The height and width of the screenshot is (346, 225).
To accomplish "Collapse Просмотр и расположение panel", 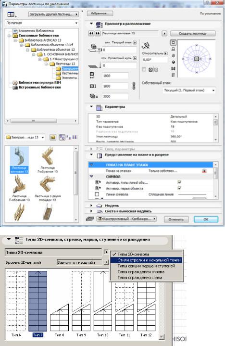I will pos(91,24).
